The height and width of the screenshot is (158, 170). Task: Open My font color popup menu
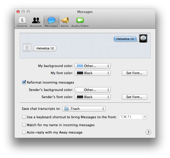93,73
